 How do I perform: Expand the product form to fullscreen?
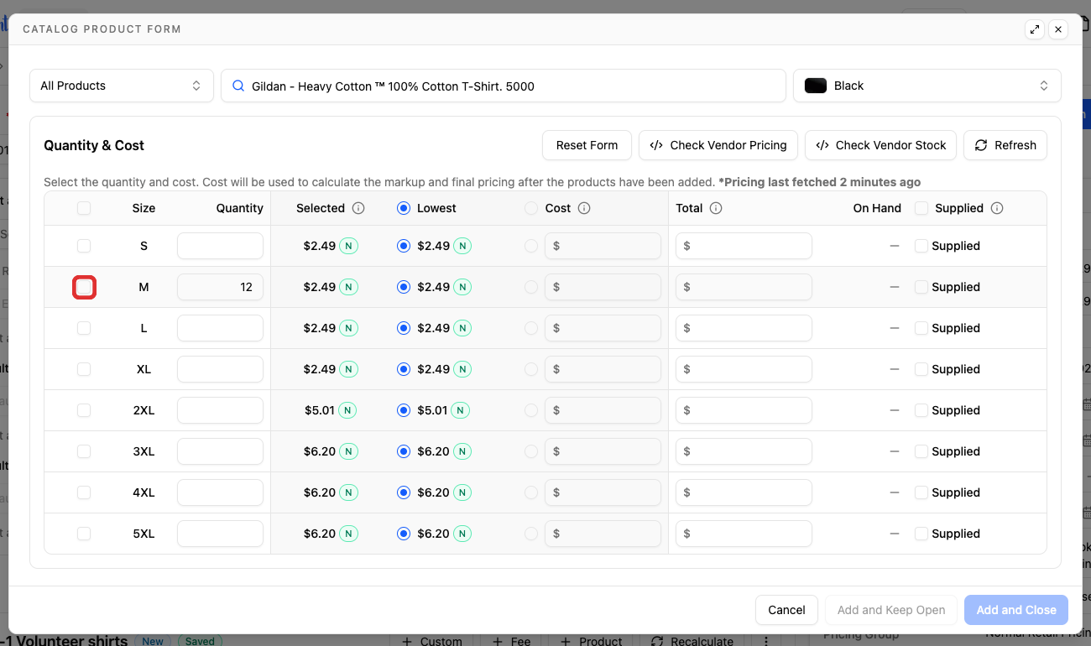tap(1035, 29)
